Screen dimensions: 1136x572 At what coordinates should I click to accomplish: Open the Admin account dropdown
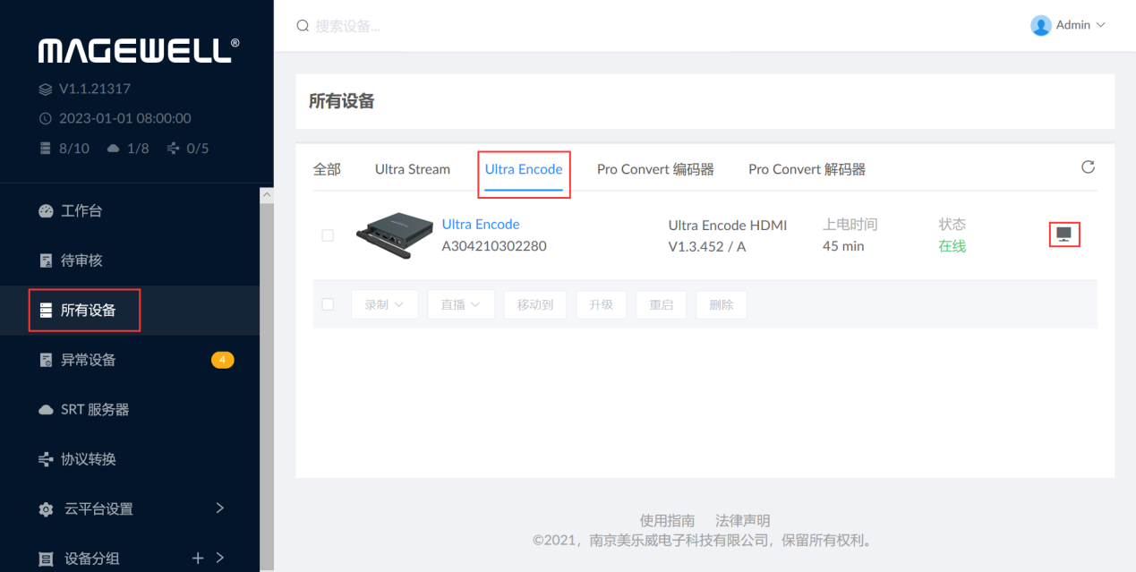[x=1069, y=25]
